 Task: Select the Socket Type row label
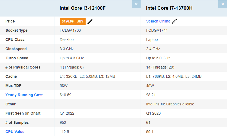pos(17,30)
